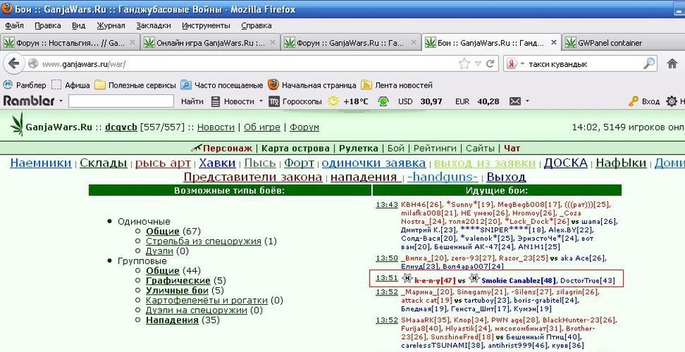This screenshot has height=352, width=685.
Task: Switch to the GWPanel container tab
Action: coord(610,43)
